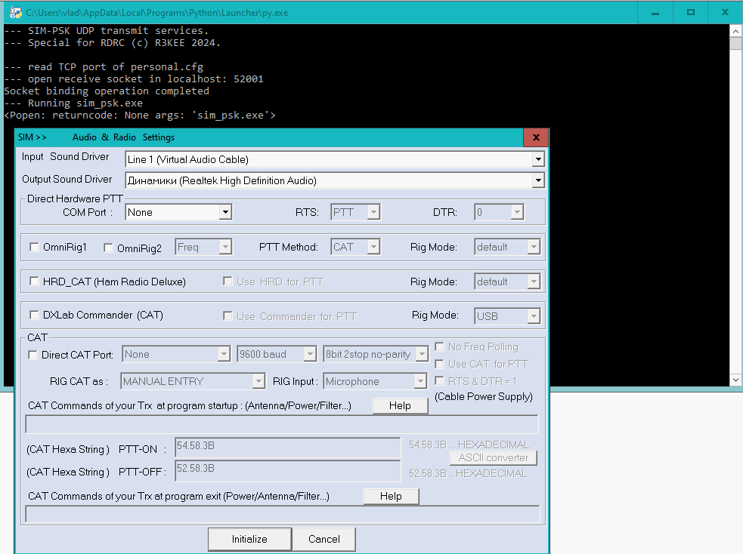
Task: Click the Cancel button
Action: pyautogui.click(x=324, y=539)
